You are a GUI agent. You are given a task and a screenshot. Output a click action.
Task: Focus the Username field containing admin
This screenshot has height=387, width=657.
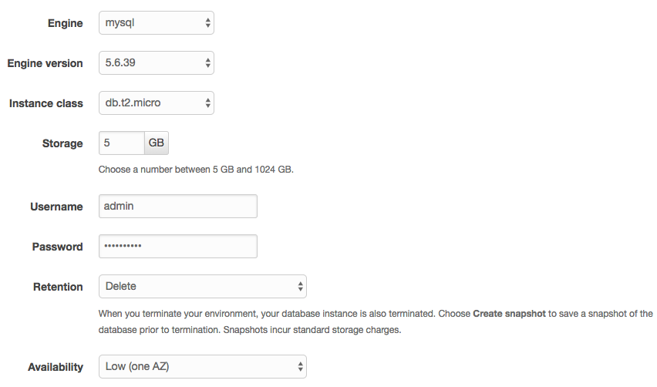click(x=178, y=206)
